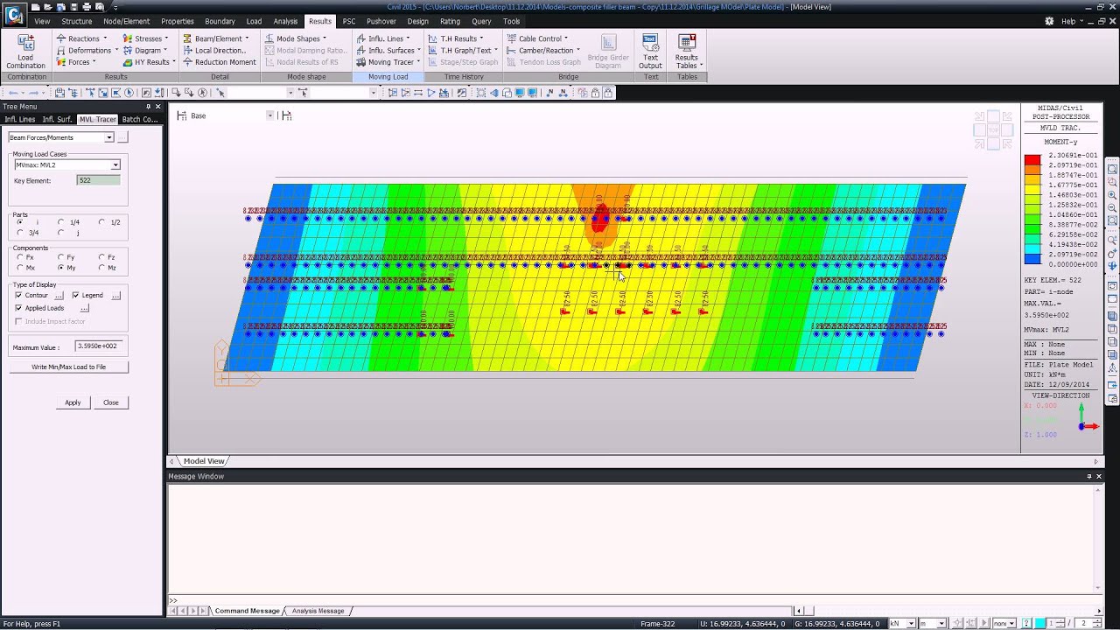Select the Mz component radio button
This screenshot has width=1120, height=630.
(x=101, y=268)
